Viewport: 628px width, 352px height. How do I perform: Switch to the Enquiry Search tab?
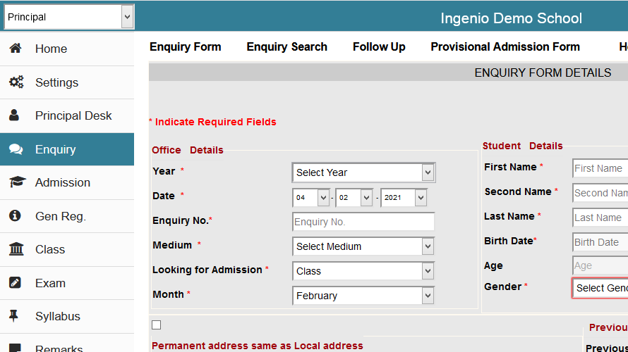coord(286,47)
